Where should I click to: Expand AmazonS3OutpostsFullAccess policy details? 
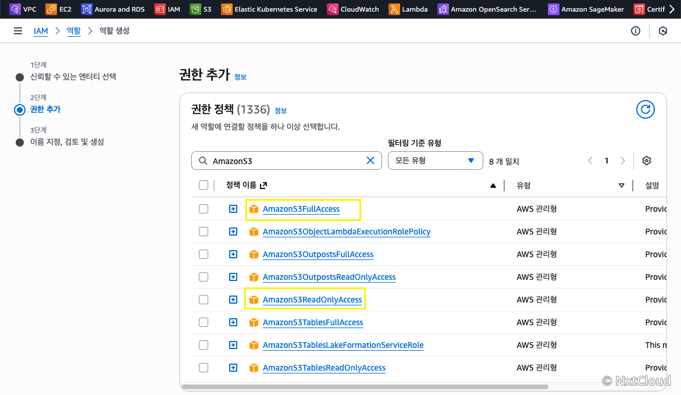233,254
